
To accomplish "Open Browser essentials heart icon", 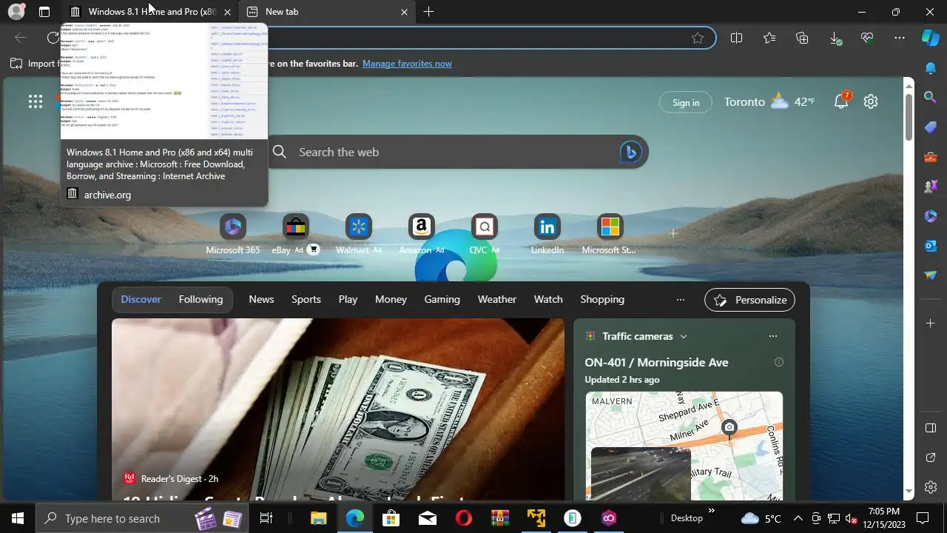I will pos(867,38).
